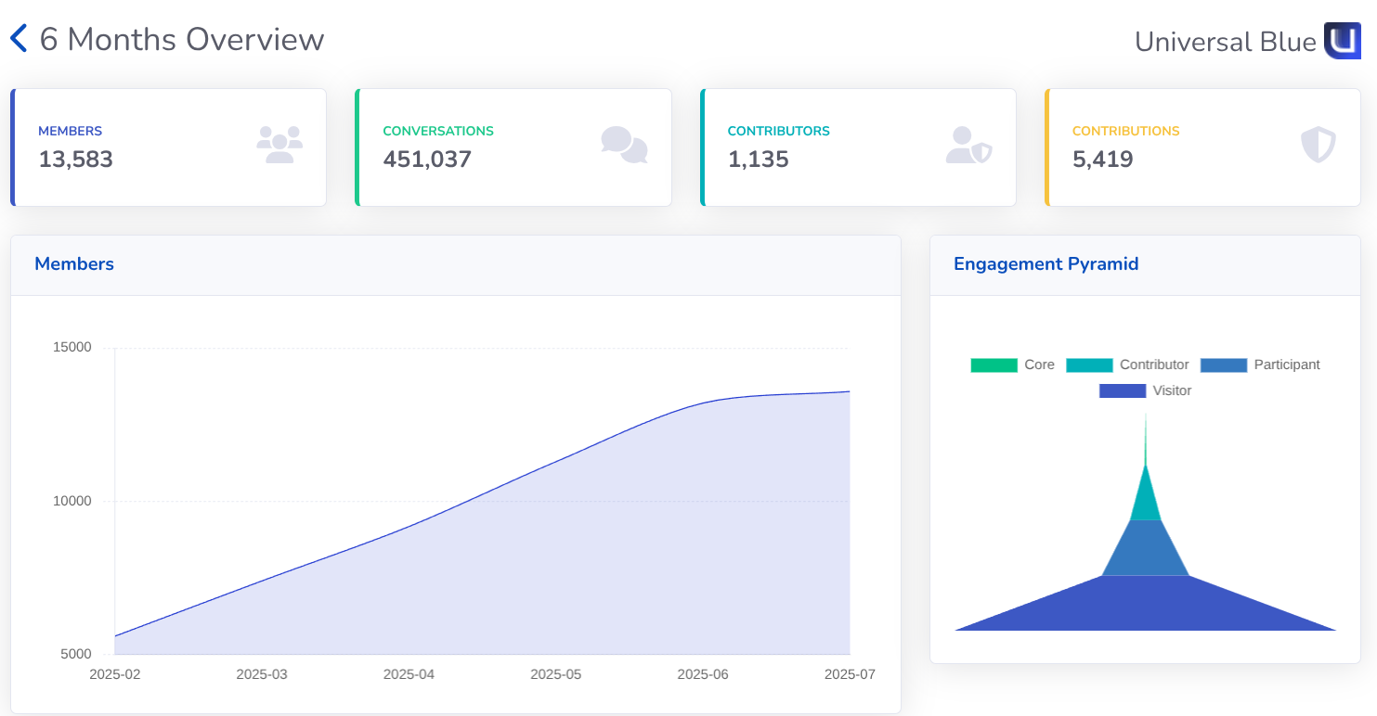Click the 2025-07 endpoint on the members line

pos(849,391)
